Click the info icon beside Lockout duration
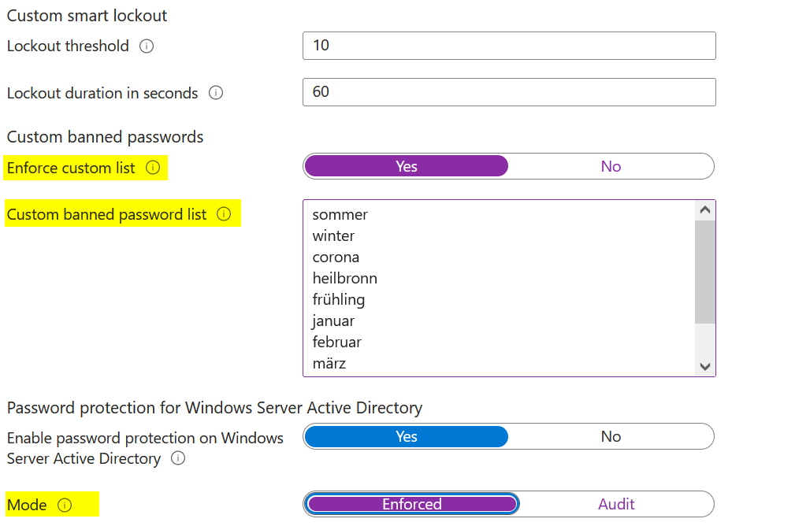Image resolution: width=795 pixels, height=526 pixels. (x=216, y=93)
